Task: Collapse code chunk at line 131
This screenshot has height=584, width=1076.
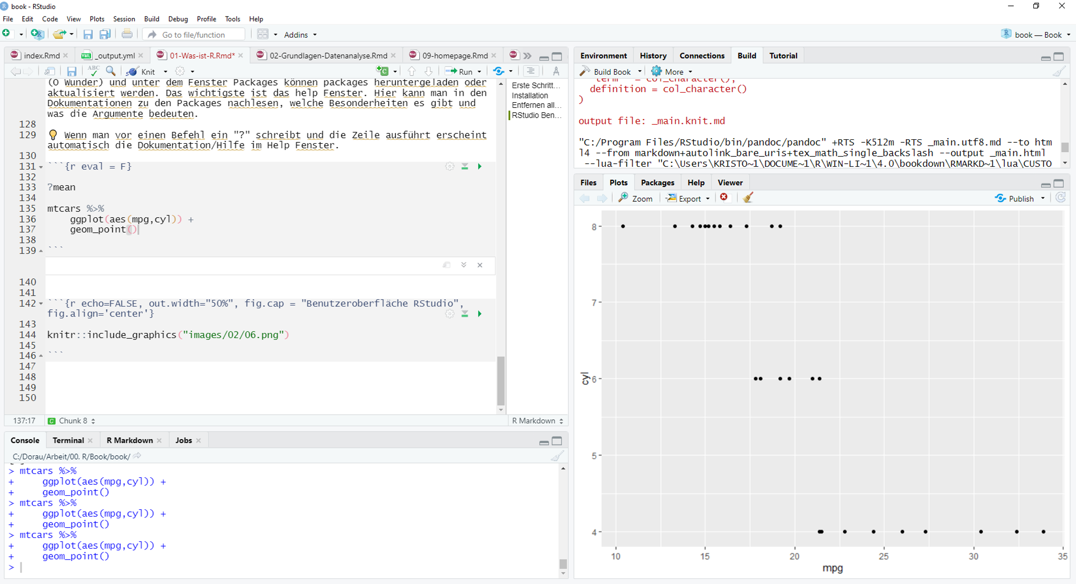Action: [41, 167]
